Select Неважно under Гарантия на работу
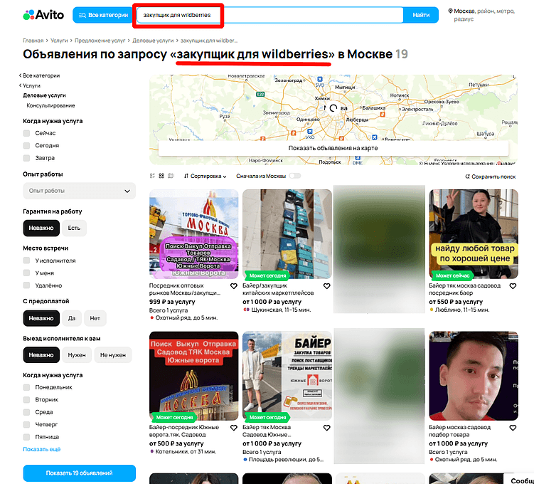The width and height of the screenshot is (534, 484). (x=41, y=228)
